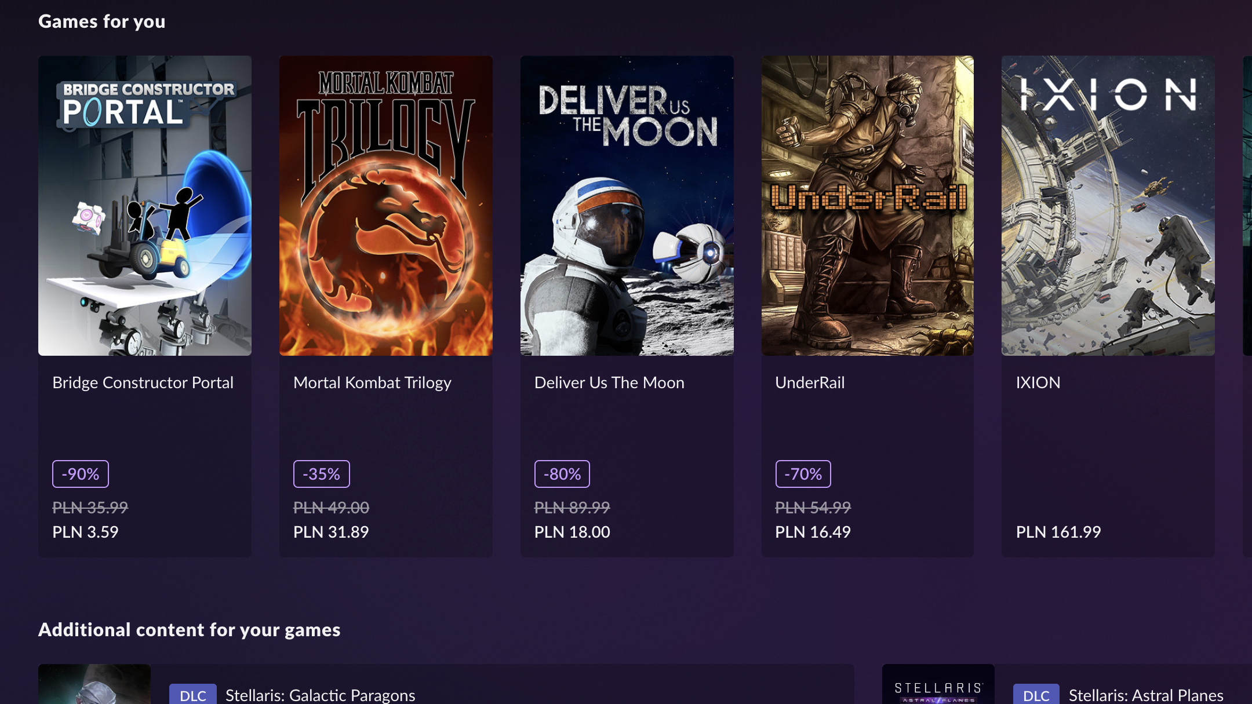Click the PLN 3.59 price label
This screenshot has width=1252, height=704.
coord(85,531)
